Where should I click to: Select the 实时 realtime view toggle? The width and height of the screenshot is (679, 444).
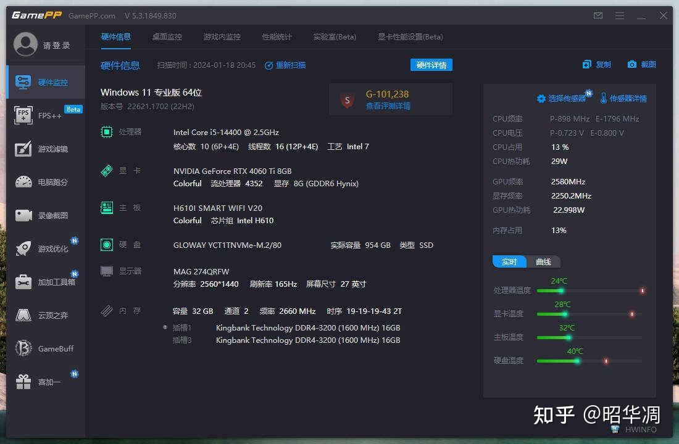point(509,262)
